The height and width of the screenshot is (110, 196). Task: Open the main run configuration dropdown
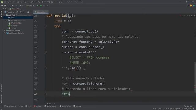(x=30, y=5)
